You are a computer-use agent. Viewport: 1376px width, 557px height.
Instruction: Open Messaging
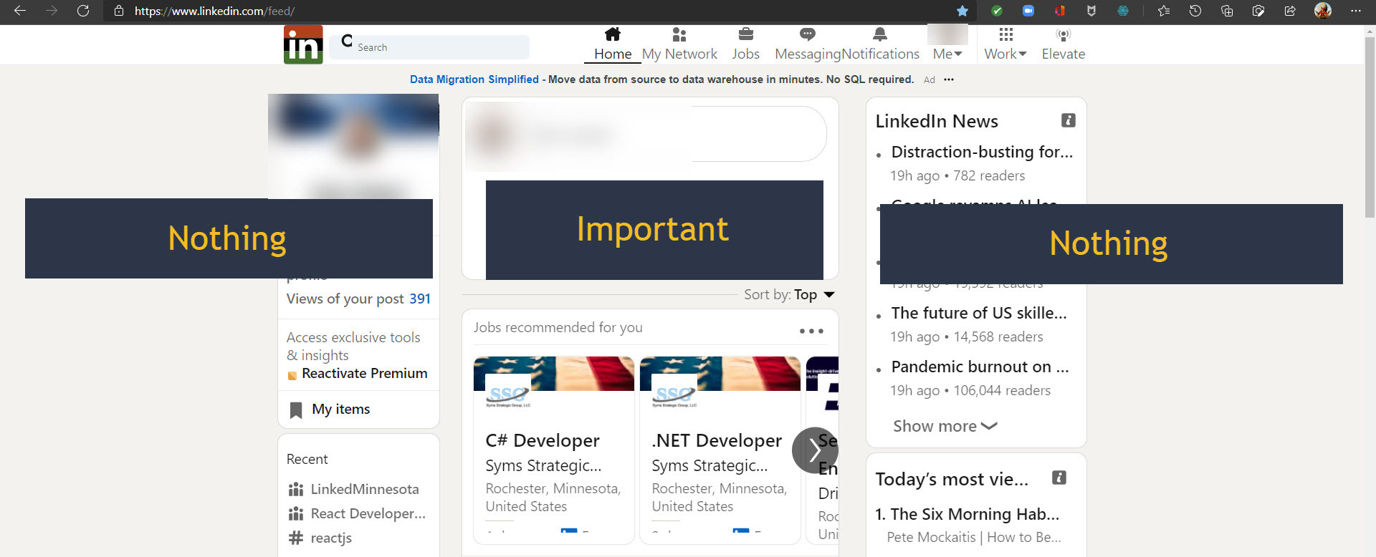point(808,44)
